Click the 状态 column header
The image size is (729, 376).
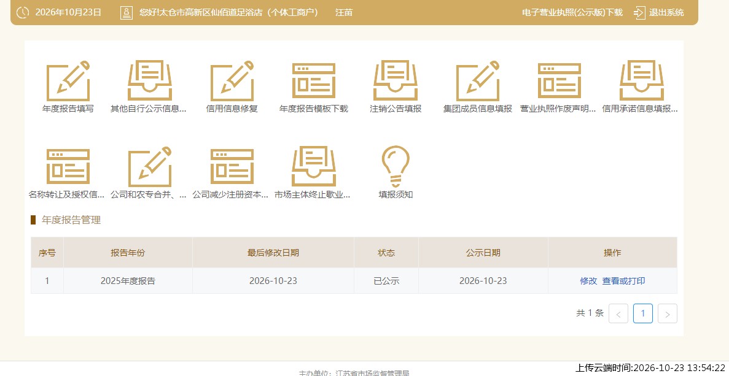386,253
